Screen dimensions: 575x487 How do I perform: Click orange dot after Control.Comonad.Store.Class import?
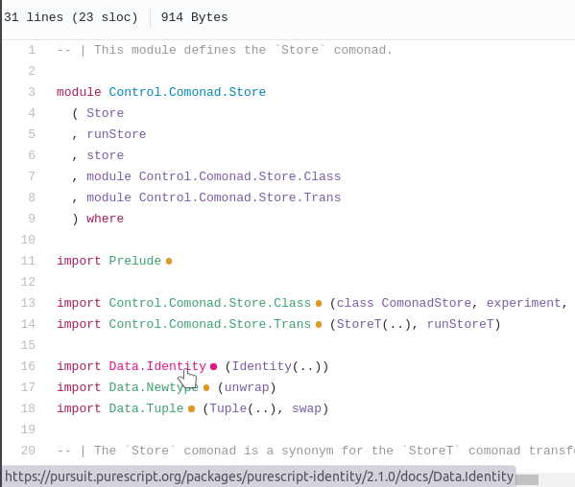(319, 304)
